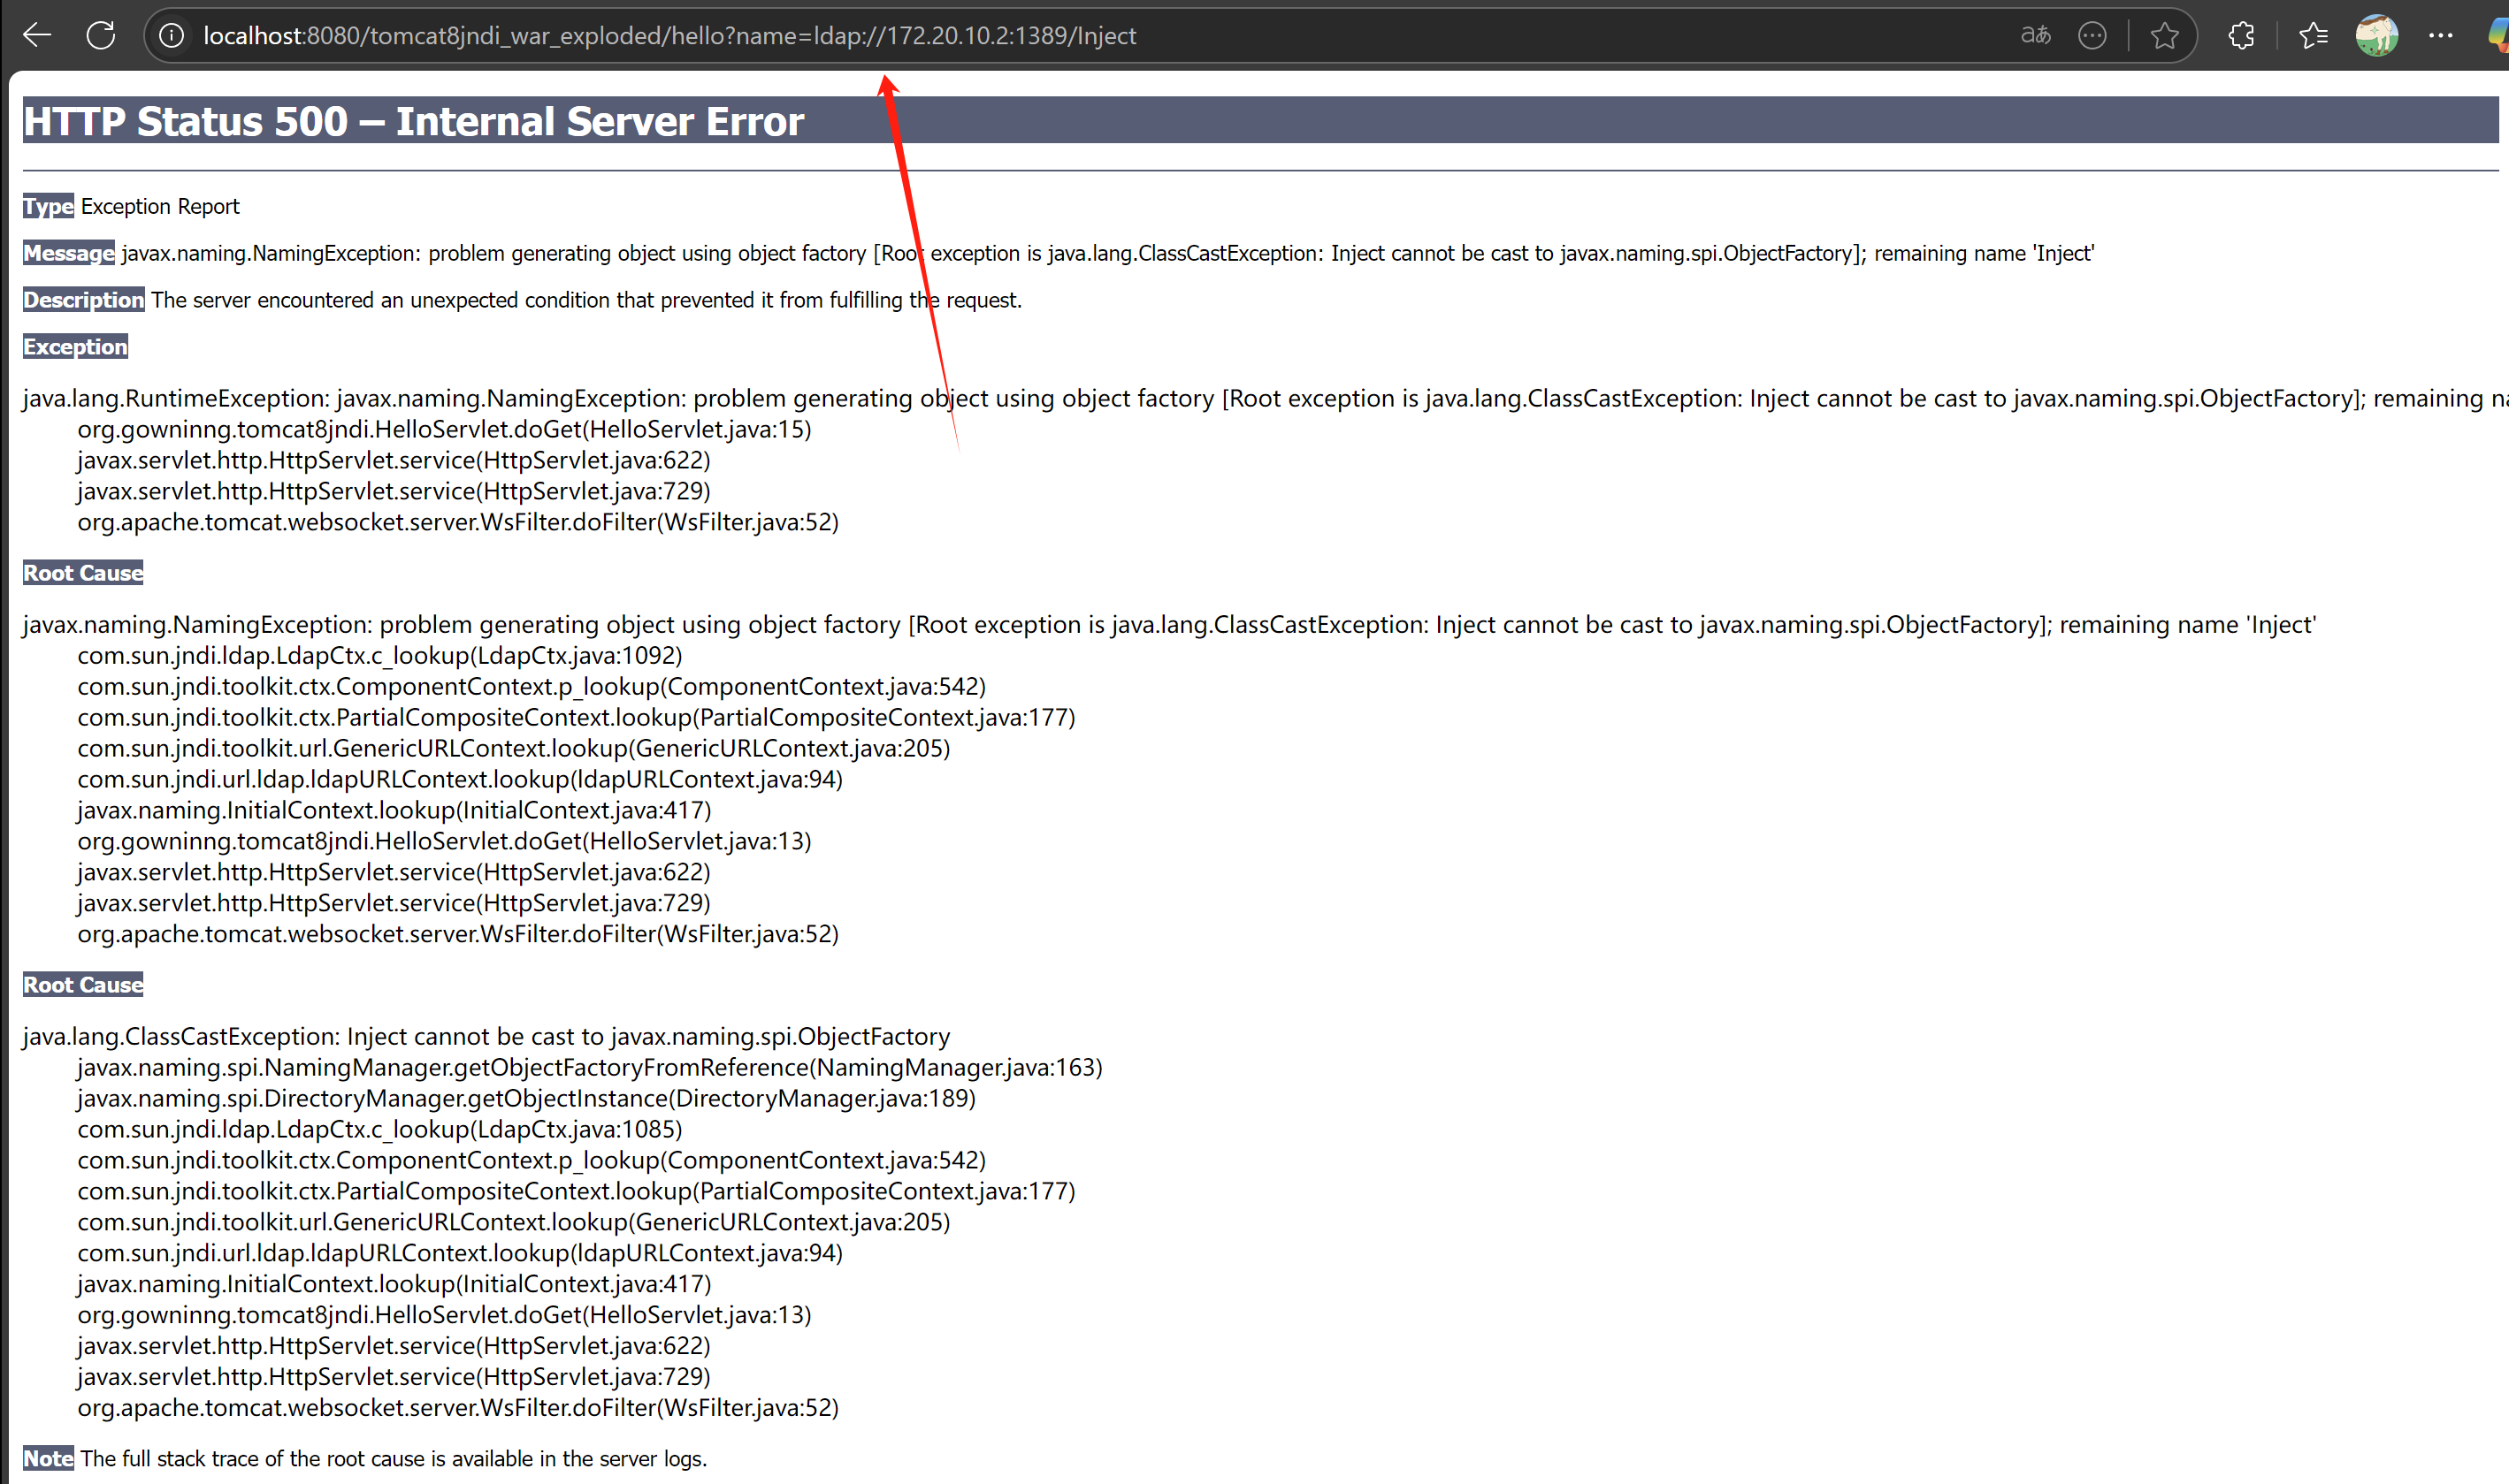Click HelloServlet.java:15 stack trace line
Image resolution: width=2509 pixels, height=1484 pixels.
[444, 429]
